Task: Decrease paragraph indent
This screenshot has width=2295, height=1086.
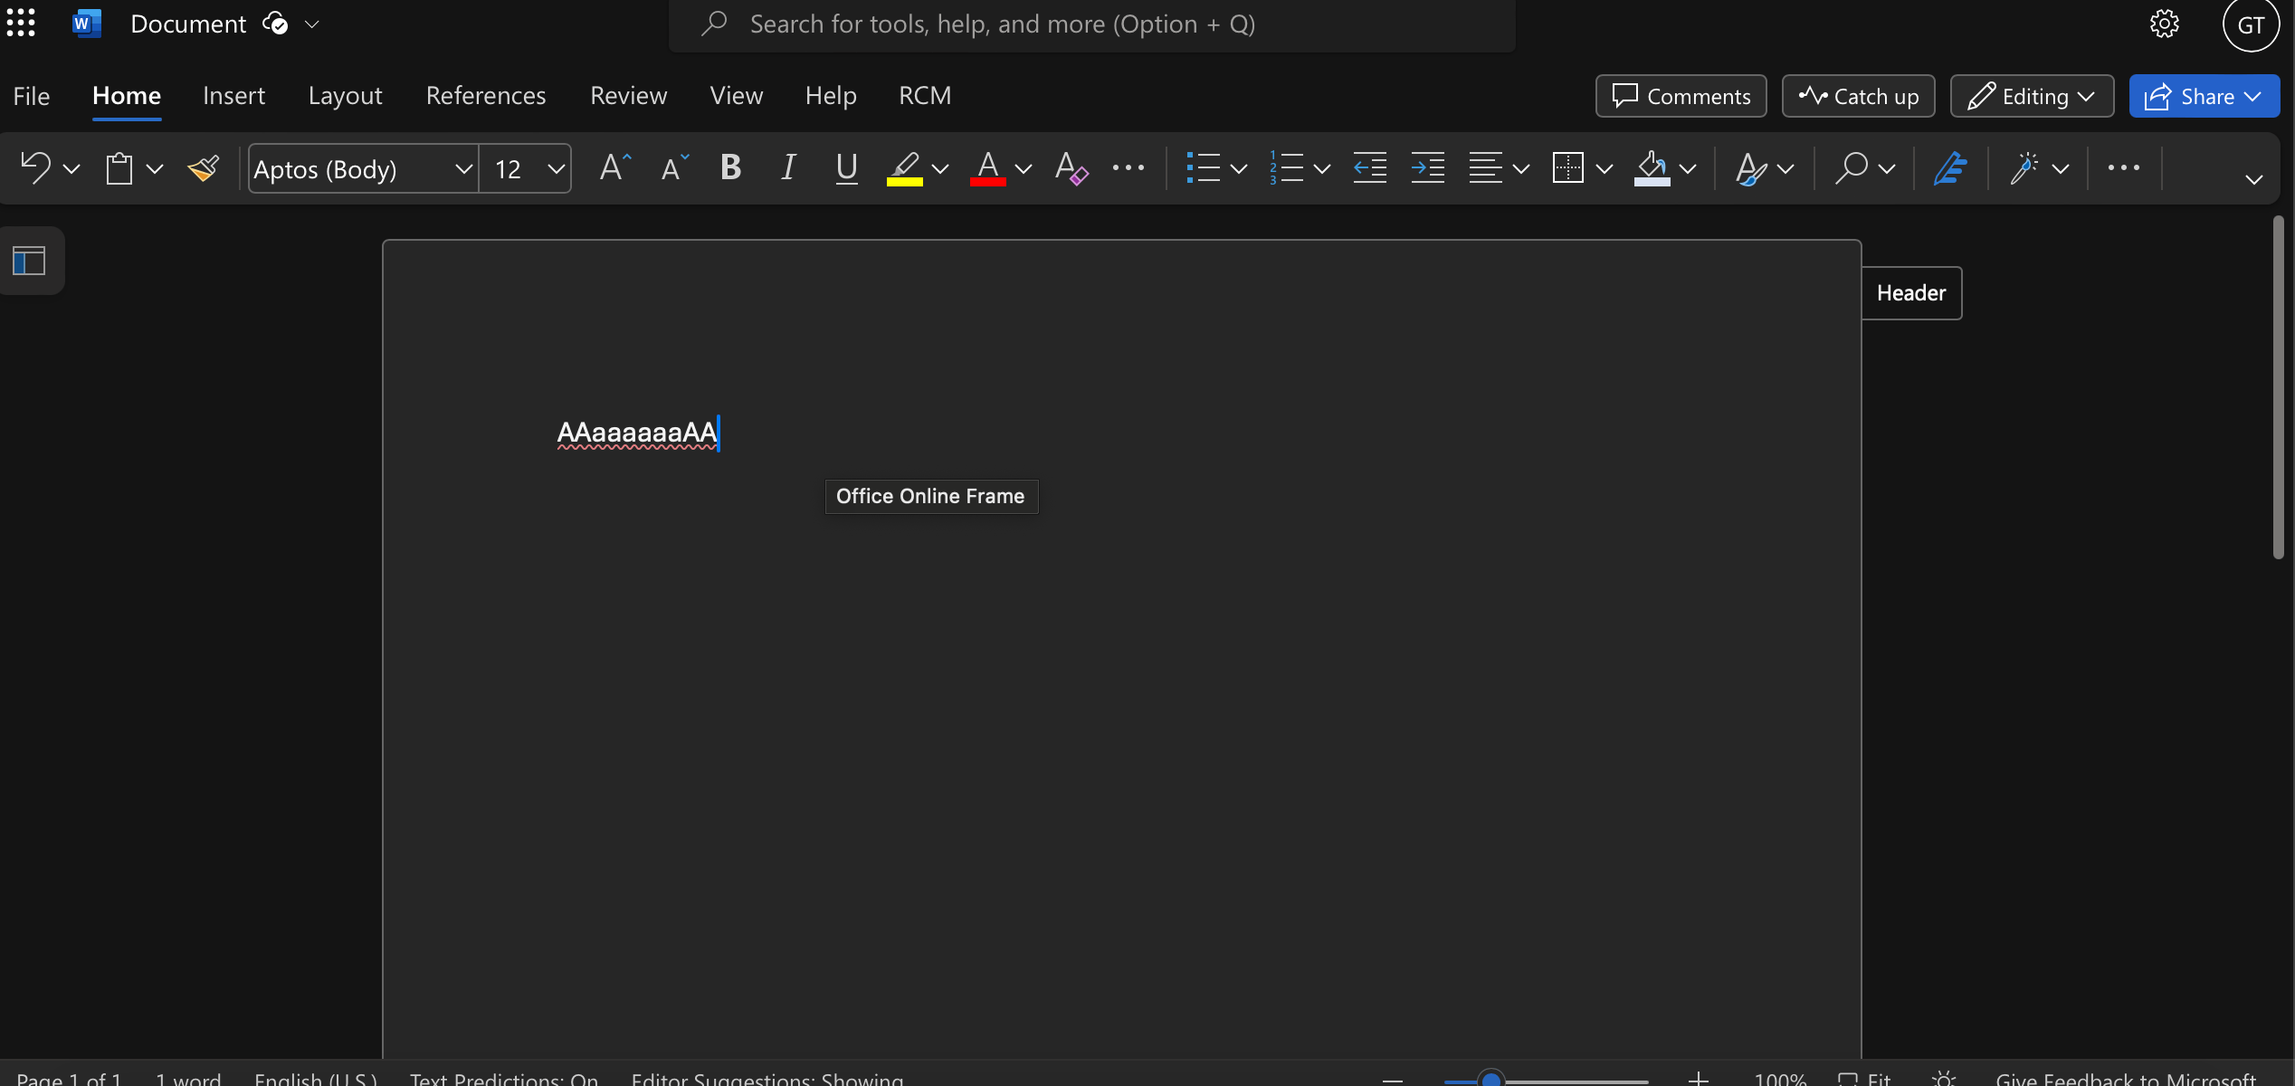Action: 1369,168
